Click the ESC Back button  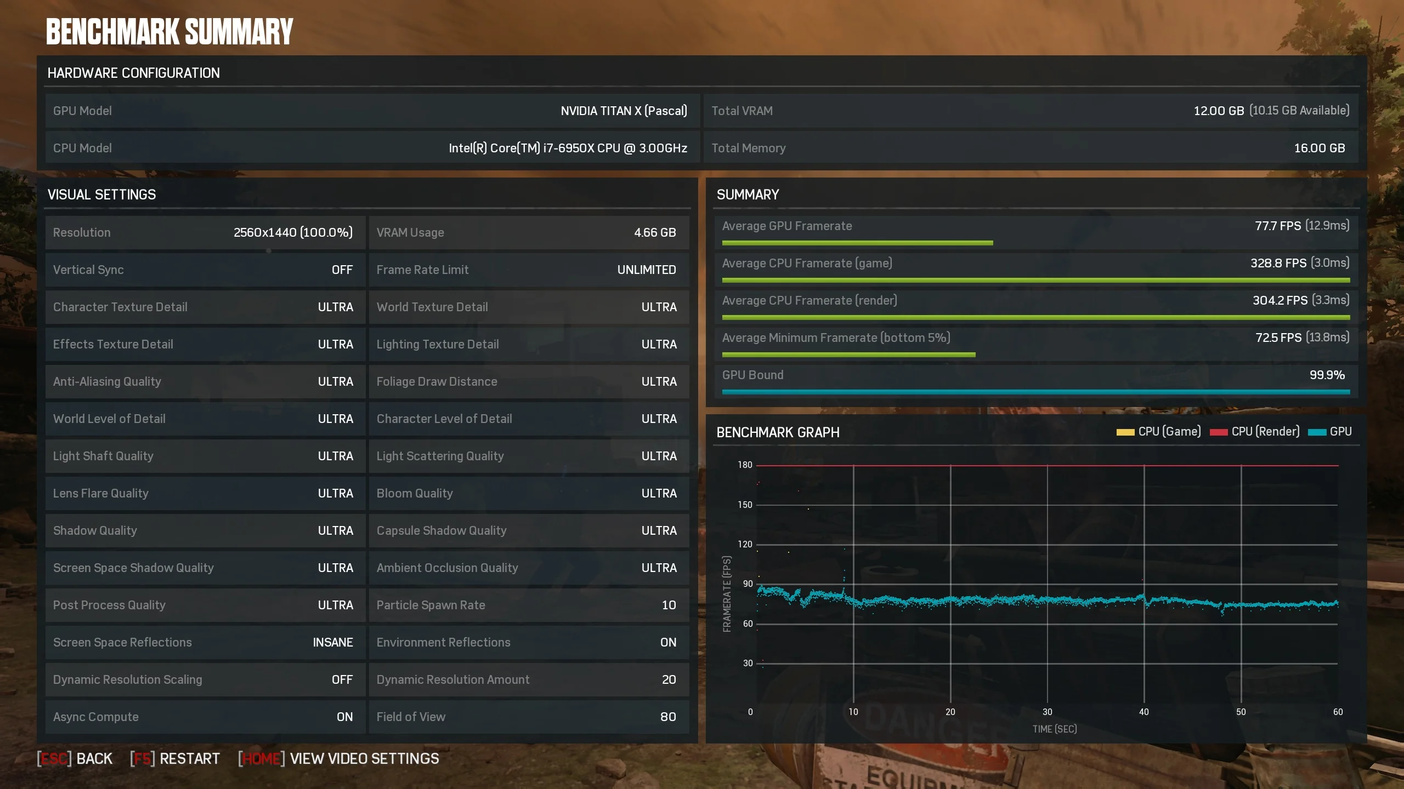tap(75, 759)
